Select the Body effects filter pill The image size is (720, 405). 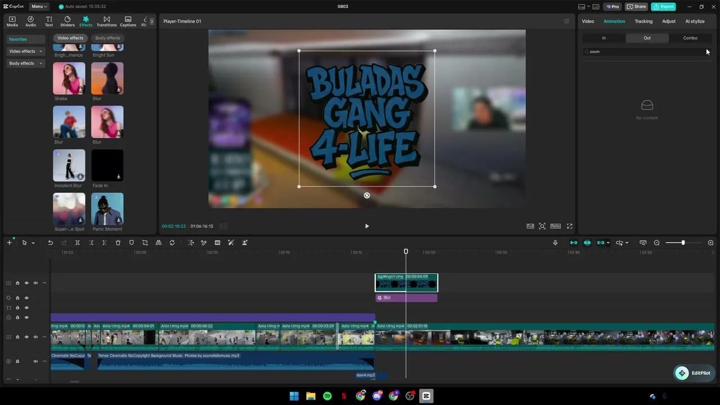107,38
